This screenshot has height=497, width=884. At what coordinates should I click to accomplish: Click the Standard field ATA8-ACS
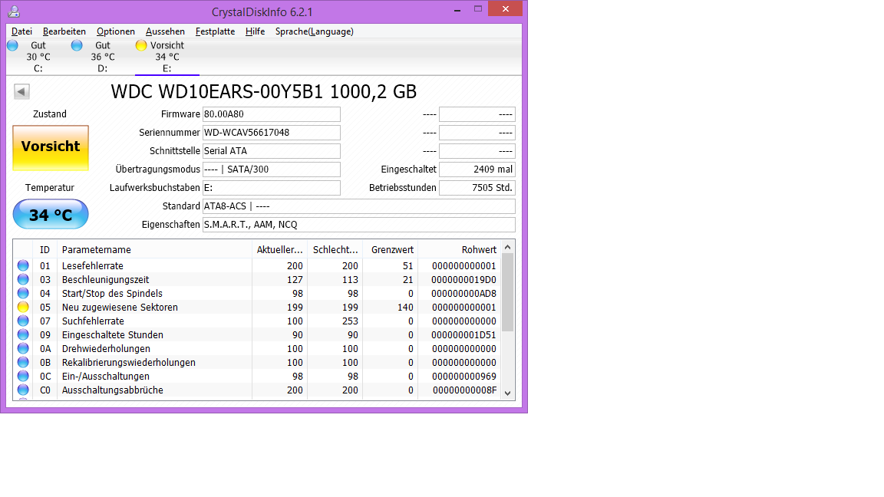(358, 206)
